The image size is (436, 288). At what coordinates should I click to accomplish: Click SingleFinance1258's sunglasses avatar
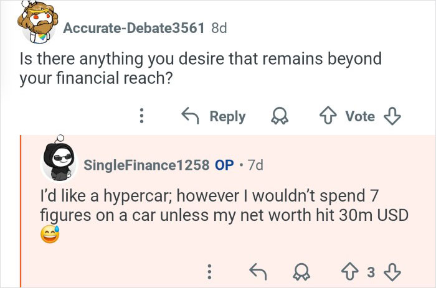click(59, 162)
